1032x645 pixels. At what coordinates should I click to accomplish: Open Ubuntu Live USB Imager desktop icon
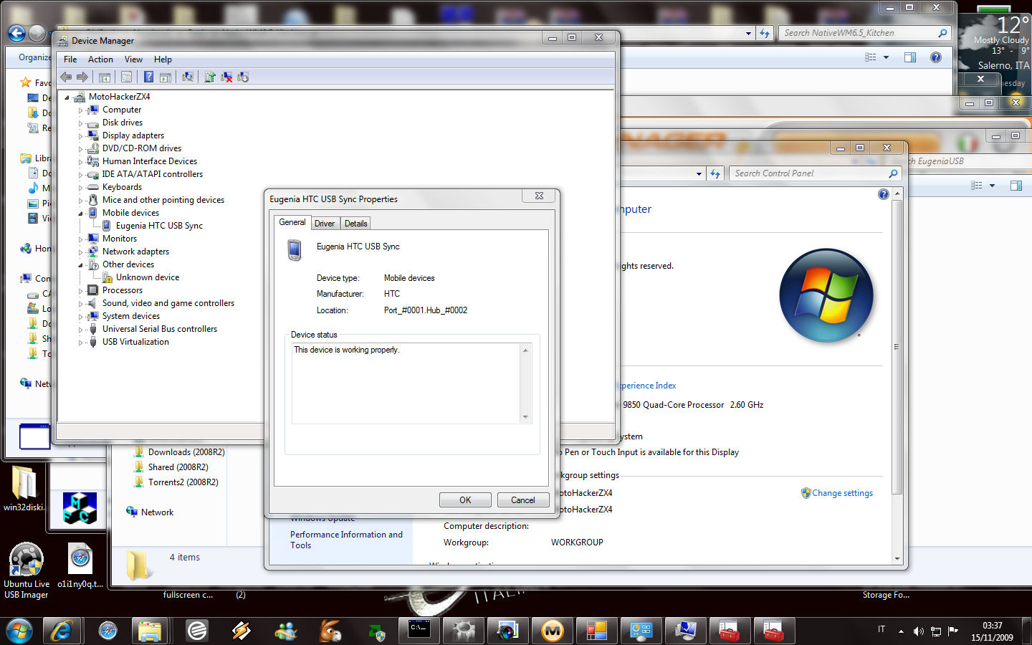click(27, 570)
